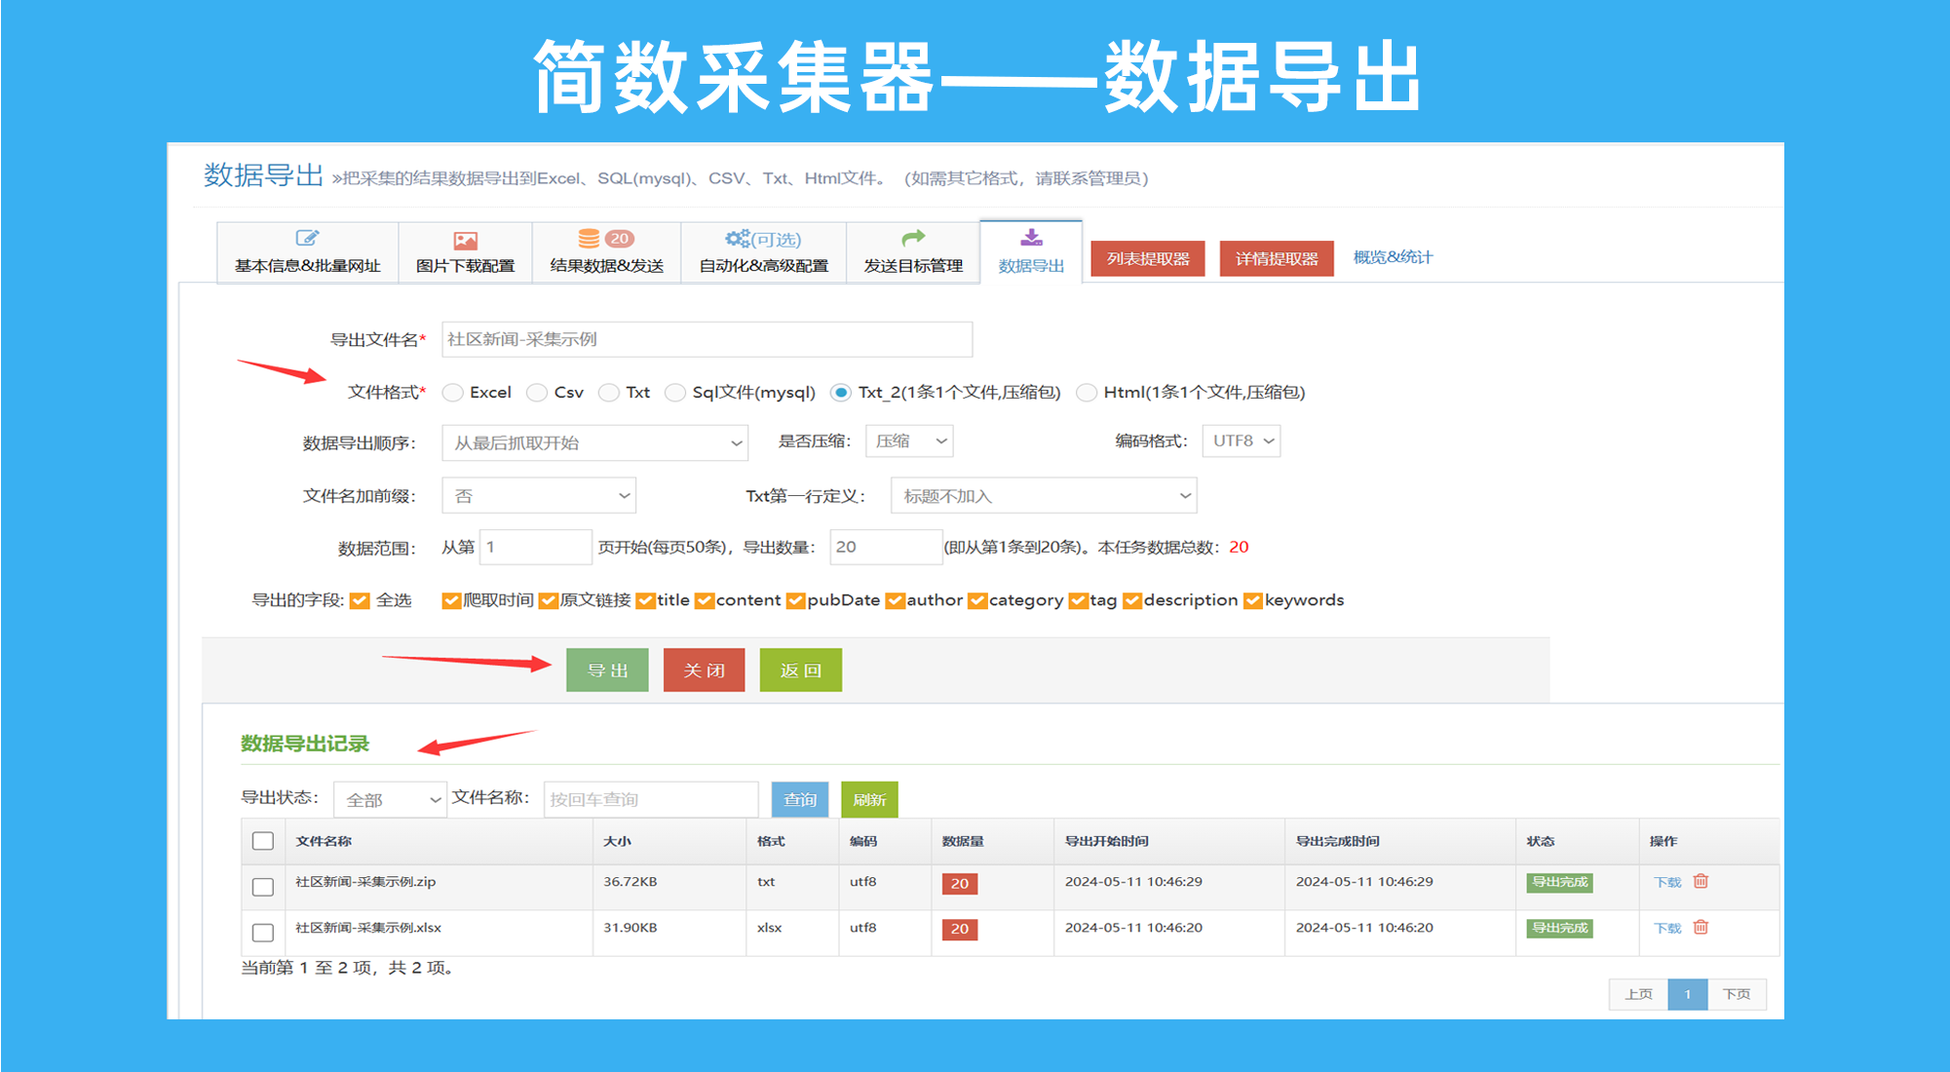
Task: Open the 导出状态 全部 dropdown
Action: (390, 799)
